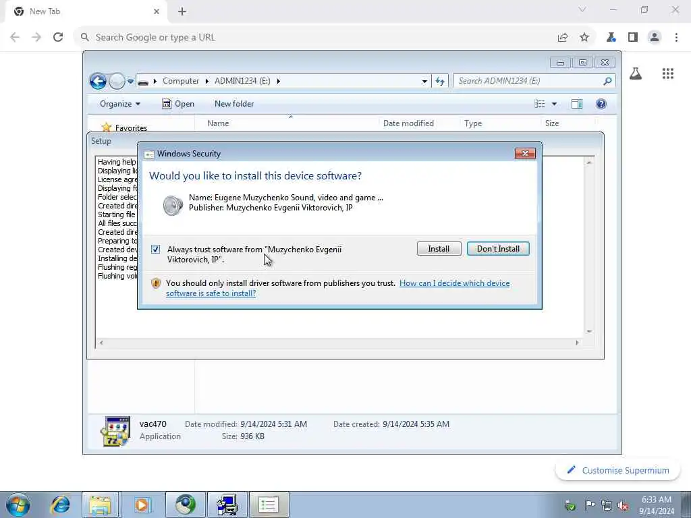Click browser forward button

point(36,38)
